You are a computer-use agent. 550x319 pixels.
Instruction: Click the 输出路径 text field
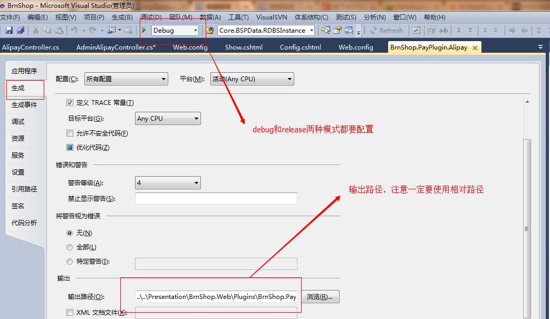tap(216, 296)
